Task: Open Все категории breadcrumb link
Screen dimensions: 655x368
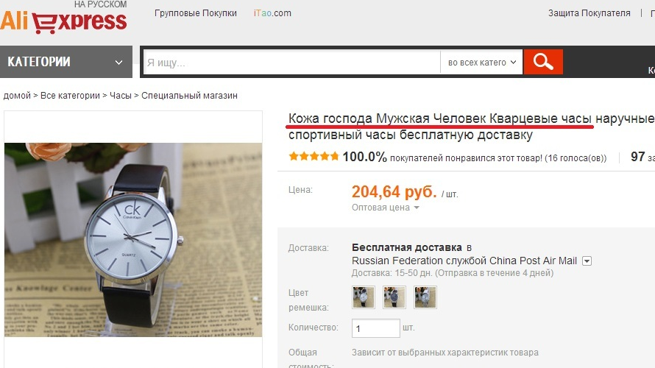Action: point(70,95)
